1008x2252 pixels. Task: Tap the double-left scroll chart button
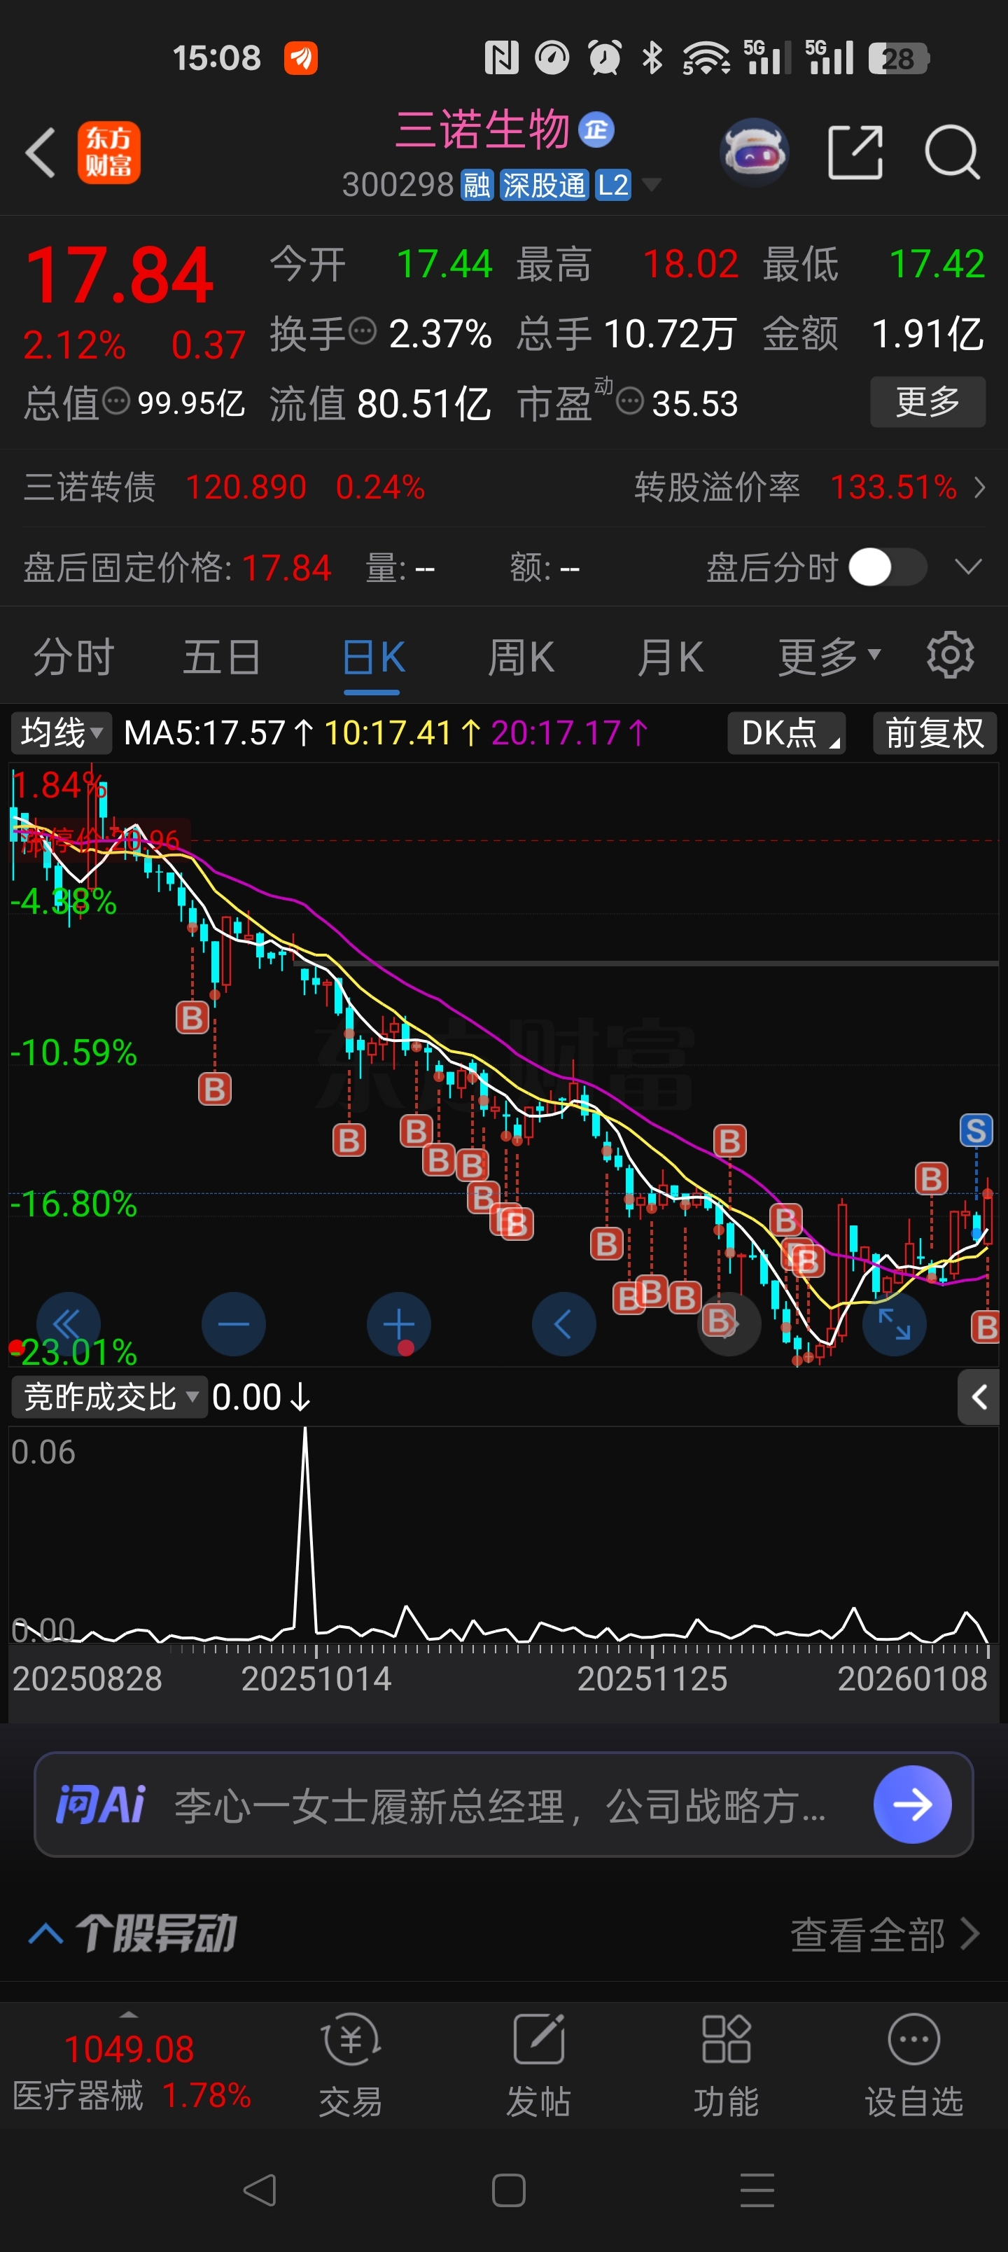(68, 1323)
